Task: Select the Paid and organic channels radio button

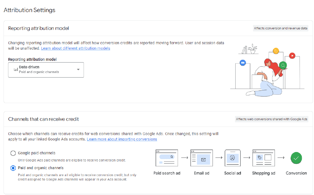Action: (13, 168)
